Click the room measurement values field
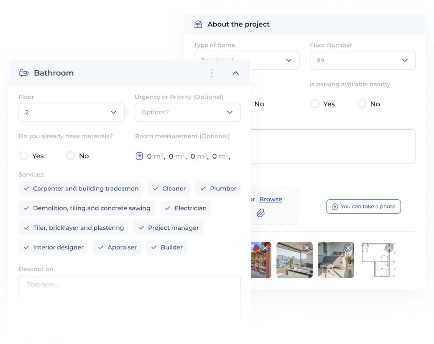This screenshot has width=434, height=344. (189, 156)
